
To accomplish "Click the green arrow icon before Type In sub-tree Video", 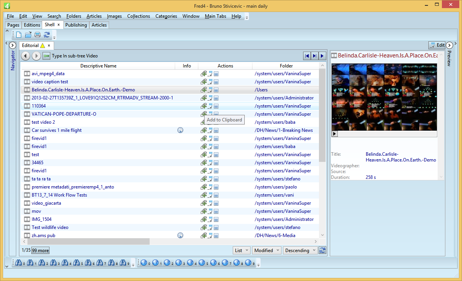I will point(46,56).
